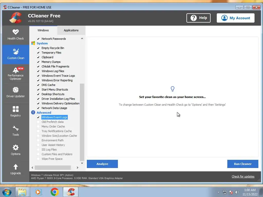
Task: Click the Check for updates link
Action: pos(243,176)
